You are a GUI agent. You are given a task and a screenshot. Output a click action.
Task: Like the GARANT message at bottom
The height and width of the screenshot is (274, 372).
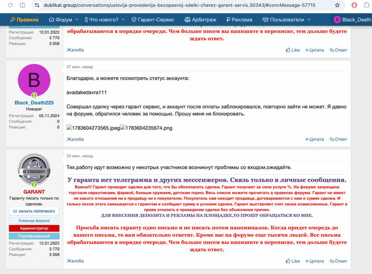(x=293, y=261)
